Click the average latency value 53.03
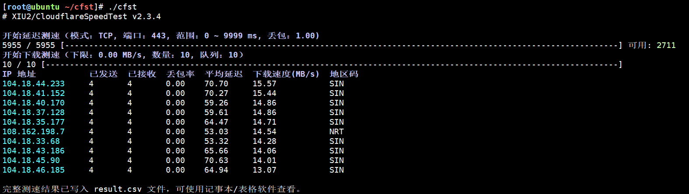 pyautogui.click(x=216, y=132)
